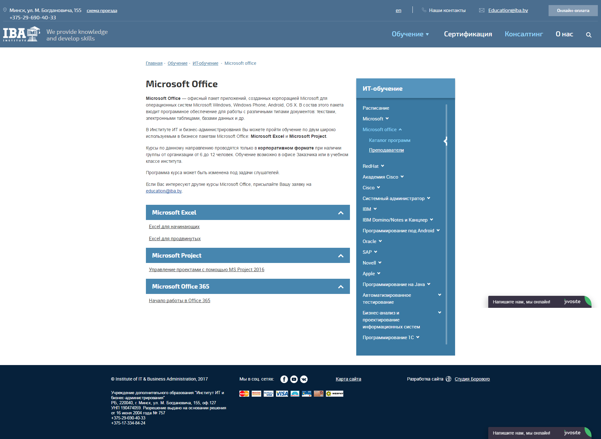Open Карта сайта footer link

point(348,379)
